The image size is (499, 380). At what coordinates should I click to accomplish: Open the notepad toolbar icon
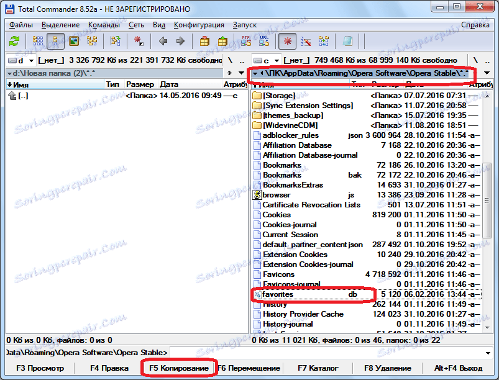click(347, 41)
